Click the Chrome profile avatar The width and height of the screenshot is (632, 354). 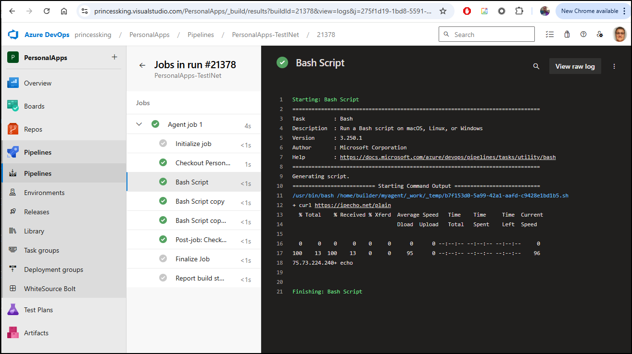pyautogui.click(x=545, y=11)
